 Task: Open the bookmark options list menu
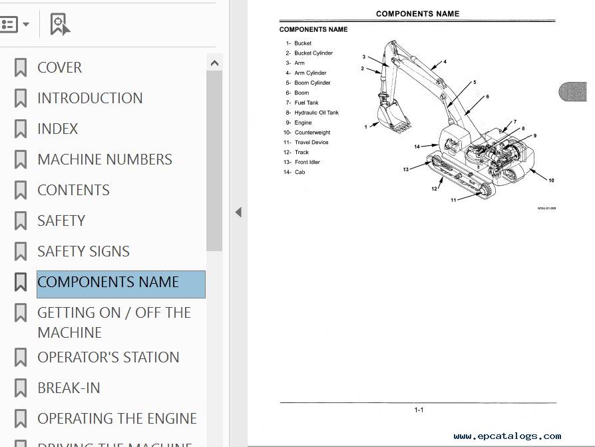click(15, 25)
